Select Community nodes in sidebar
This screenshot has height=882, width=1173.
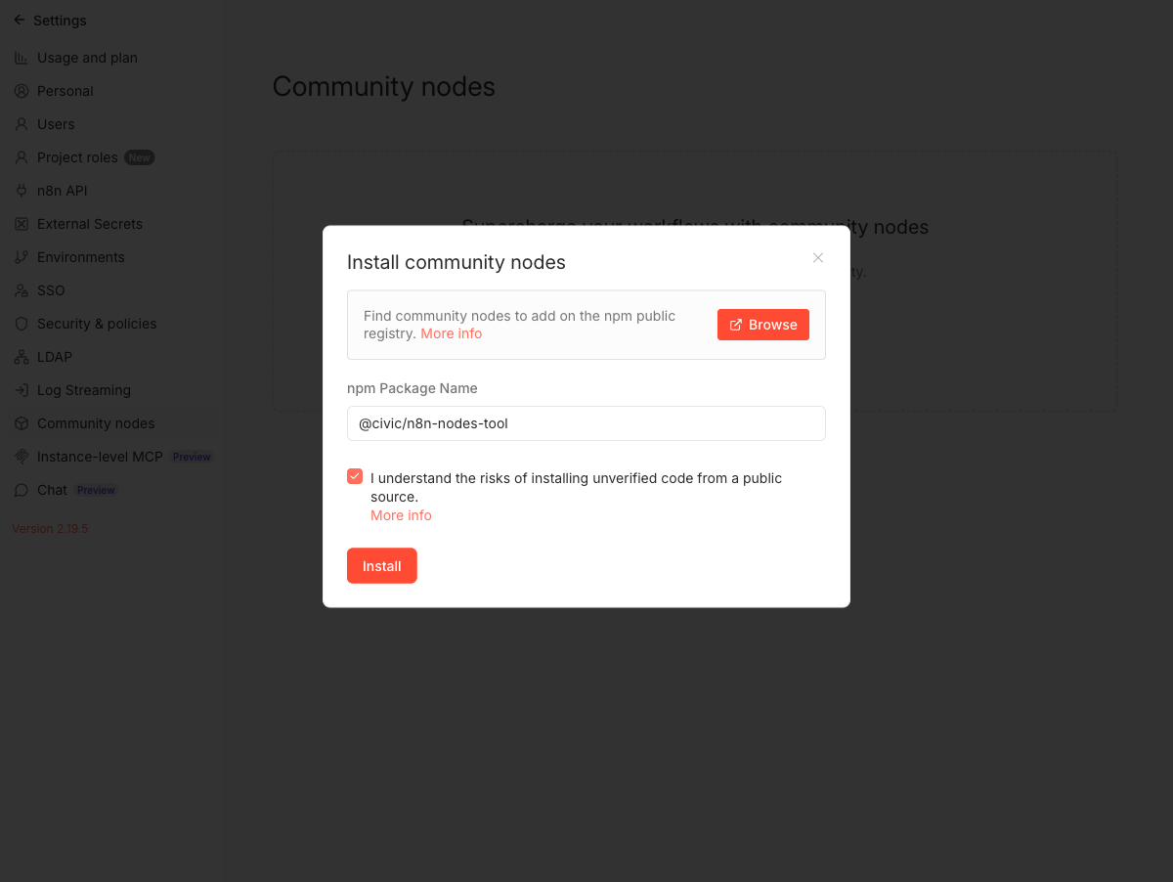pos(96,423)
